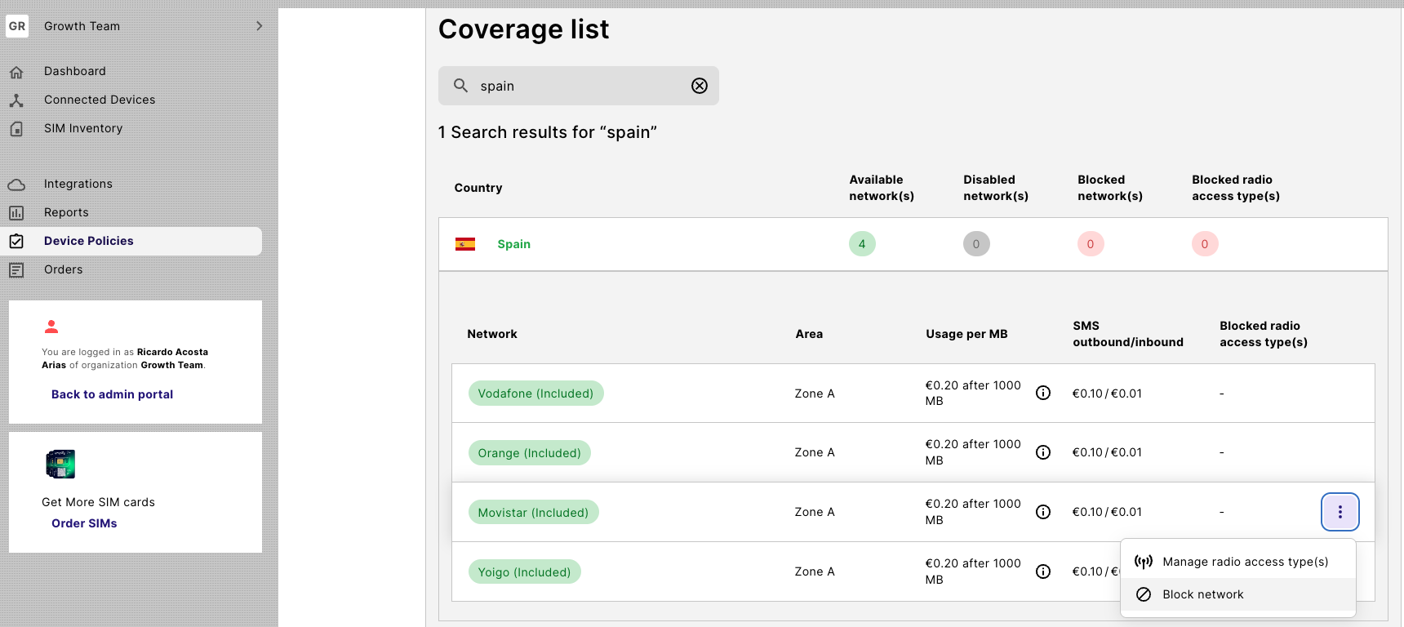Viewport: 1404px width, 627px height.
Task: Click the Area column header
Action: click(809, 334)
